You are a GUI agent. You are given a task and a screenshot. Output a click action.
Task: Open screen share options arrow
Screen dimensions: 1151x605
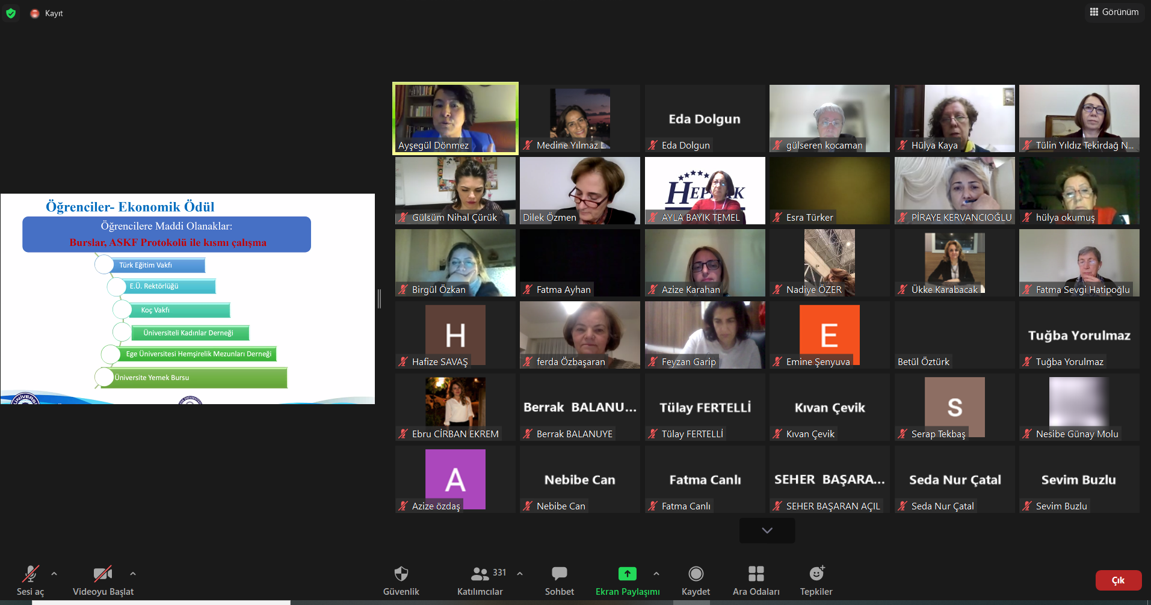(656, 574)
